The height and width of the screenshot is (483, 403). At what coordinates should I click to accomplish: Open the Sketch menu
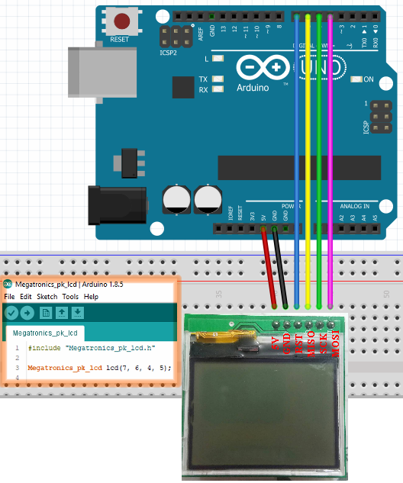(x=47, y=297)
